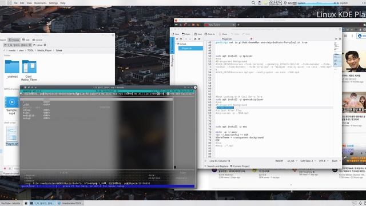Open the Settings menu in the top bar

click(x=53, y=3)
